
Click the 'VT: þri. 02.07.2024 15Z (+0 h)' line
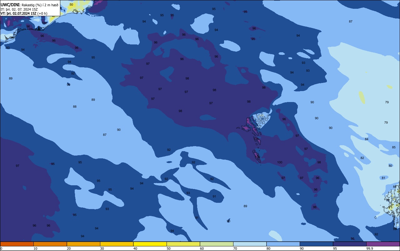click(x=24, y=13)
